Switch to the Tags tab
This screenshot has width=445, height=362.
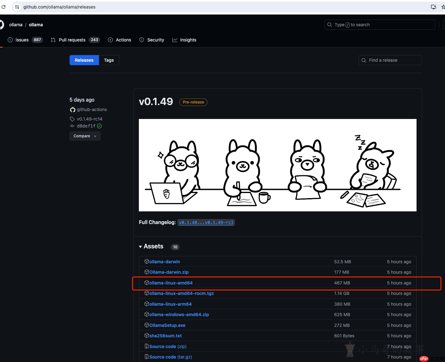pyautogui.click(x=108, y=60)
